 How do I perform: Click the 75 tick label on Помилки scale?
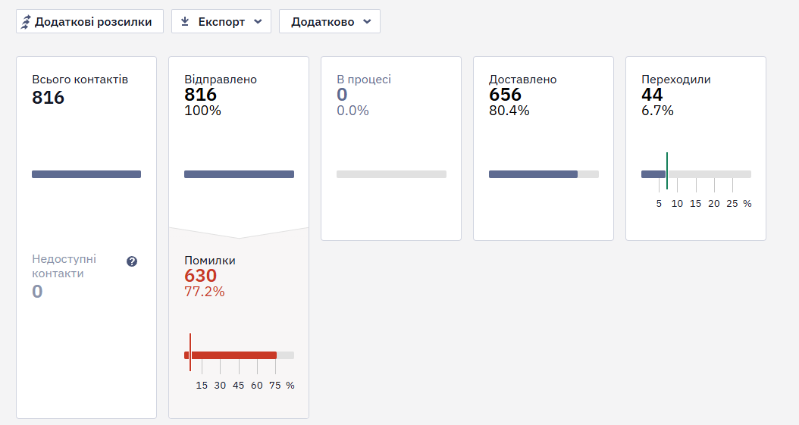coord(275,386)
